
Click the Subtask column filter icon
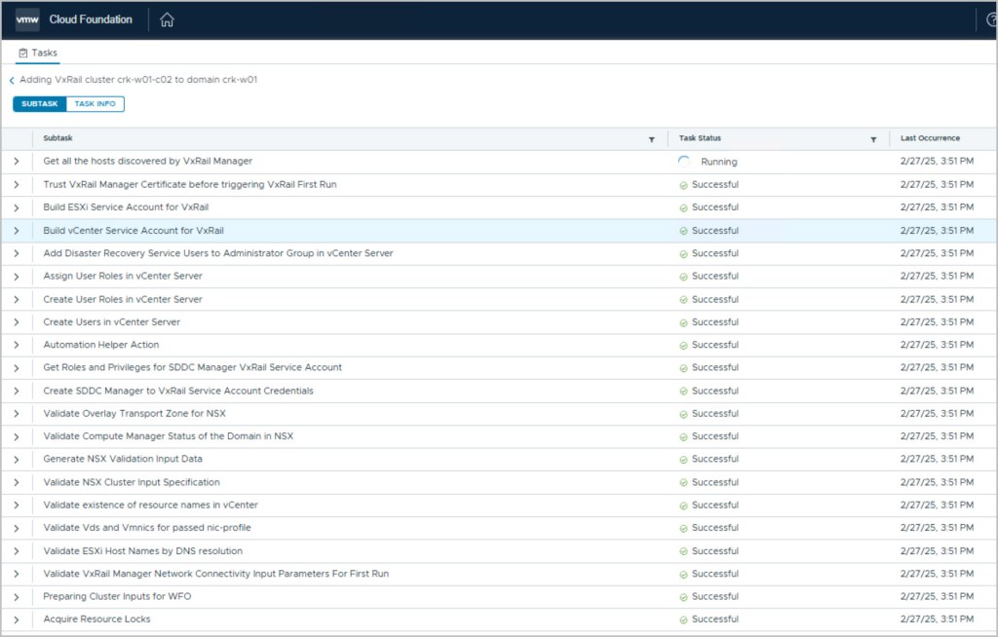[x=651, y=139]
